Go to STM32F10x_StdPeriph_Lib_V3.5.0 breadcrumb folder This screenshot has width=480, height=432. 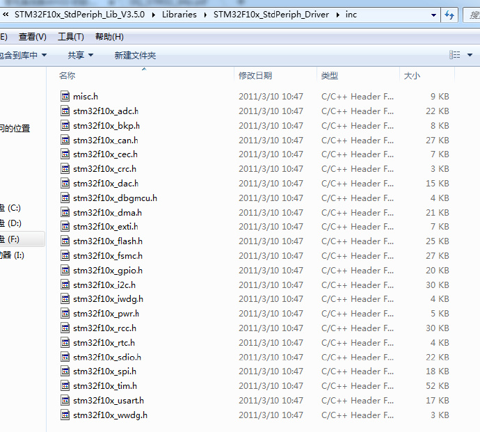pyautogui.click(x=79, y=15)
